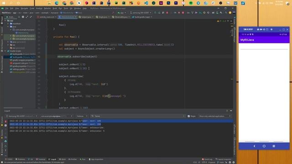This screenshot has width=292, height=164.
Task: Open the Build menu
Action: point(55,8)
